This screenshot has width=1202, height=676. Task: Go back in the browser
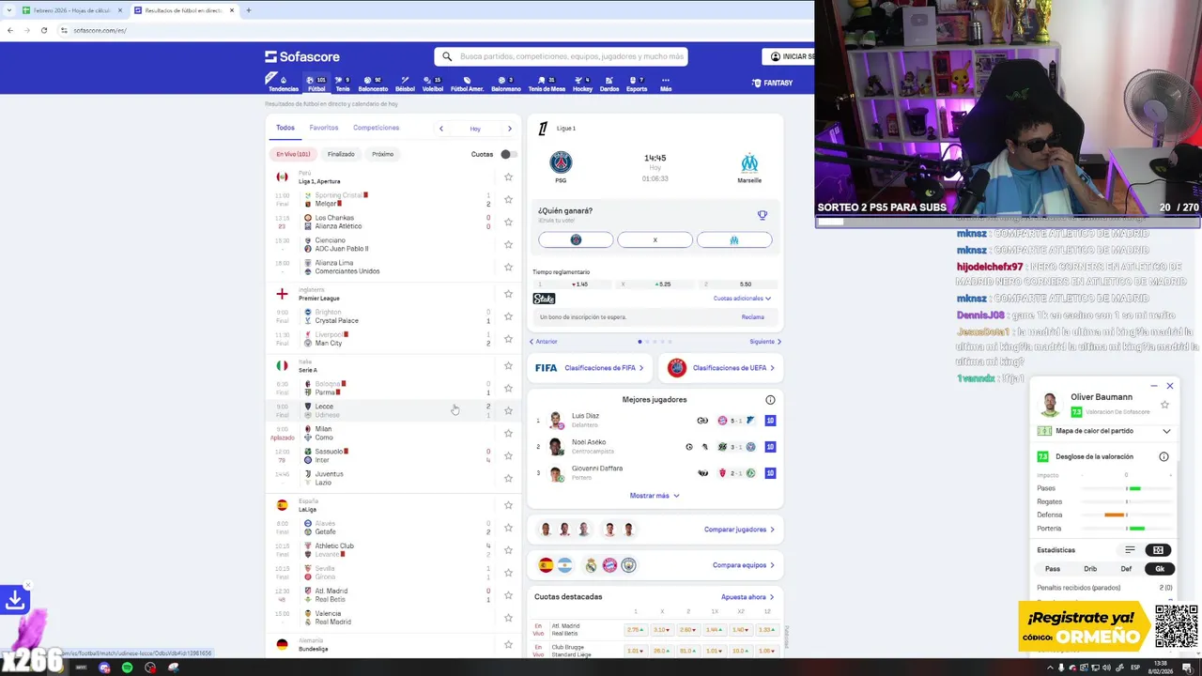10,30
